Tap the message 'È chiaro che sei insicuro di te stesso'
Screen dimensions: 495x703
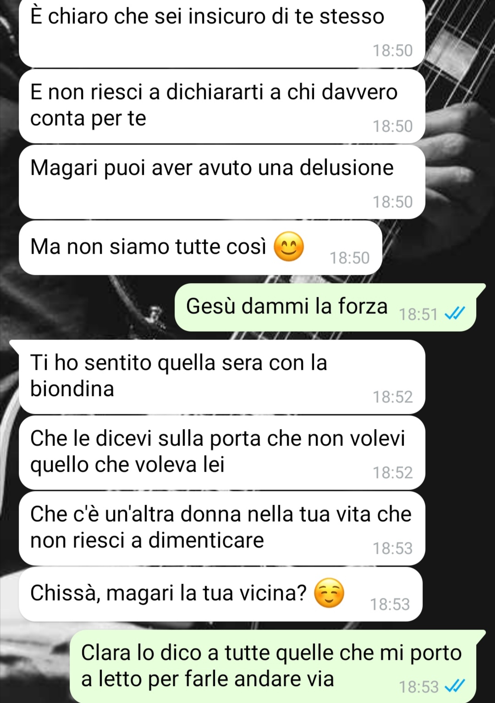point(222,33)
